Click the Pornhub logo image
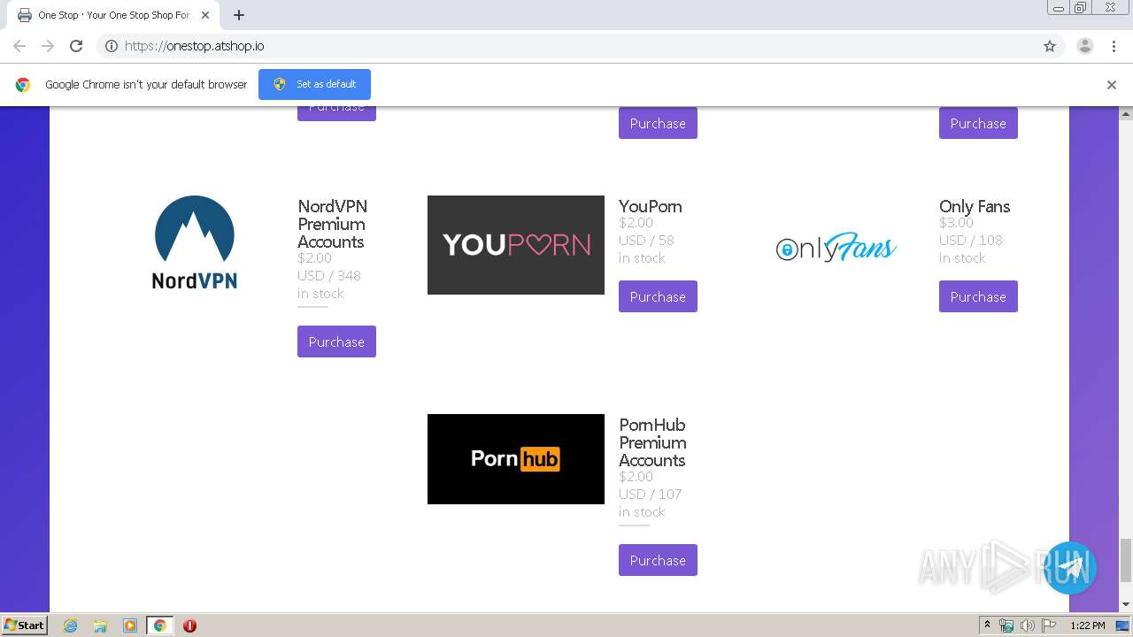The height and width of the screenshot is (637, 1133). pos(516,459)
